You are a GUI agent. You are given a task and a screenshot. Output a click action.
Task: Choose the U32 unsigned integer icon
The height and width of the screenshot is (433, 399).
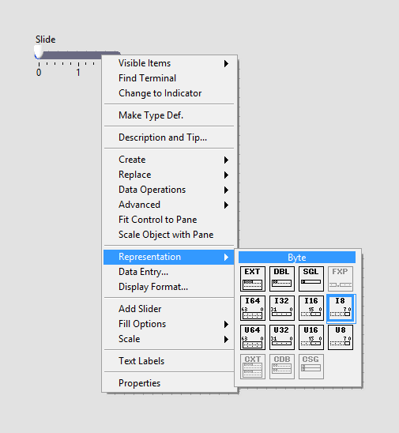click(x=281, y=337)
